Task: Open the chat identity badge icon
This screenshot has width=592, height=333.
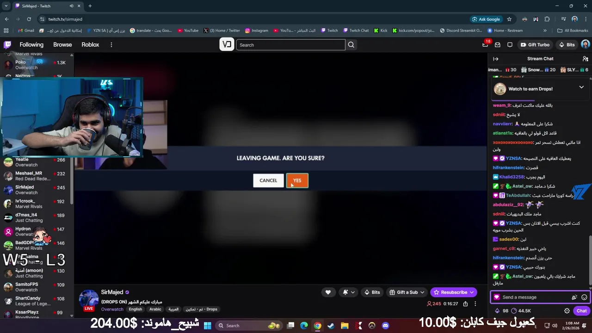Action: [x=497, y=297]
